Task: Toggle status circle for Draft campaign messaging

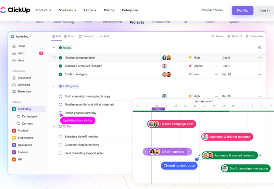Action: point(60,97)
